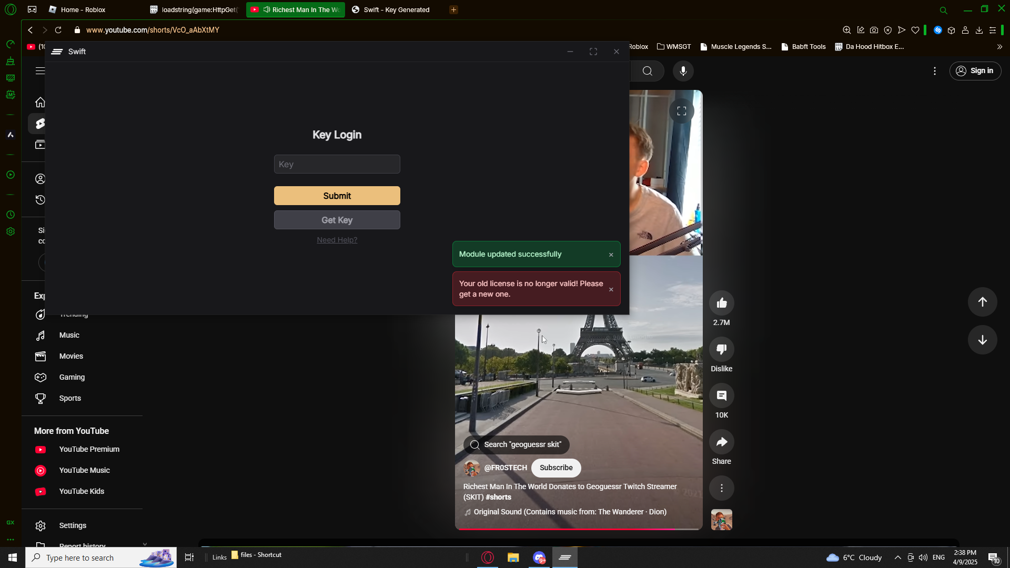
Task: Open the ad blocker shield icon
Action: 888,30
